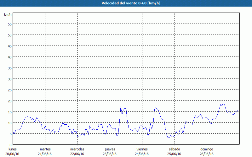Click the "lunes" day label
This screenshot has width=252, height=157.
[13, 149]
